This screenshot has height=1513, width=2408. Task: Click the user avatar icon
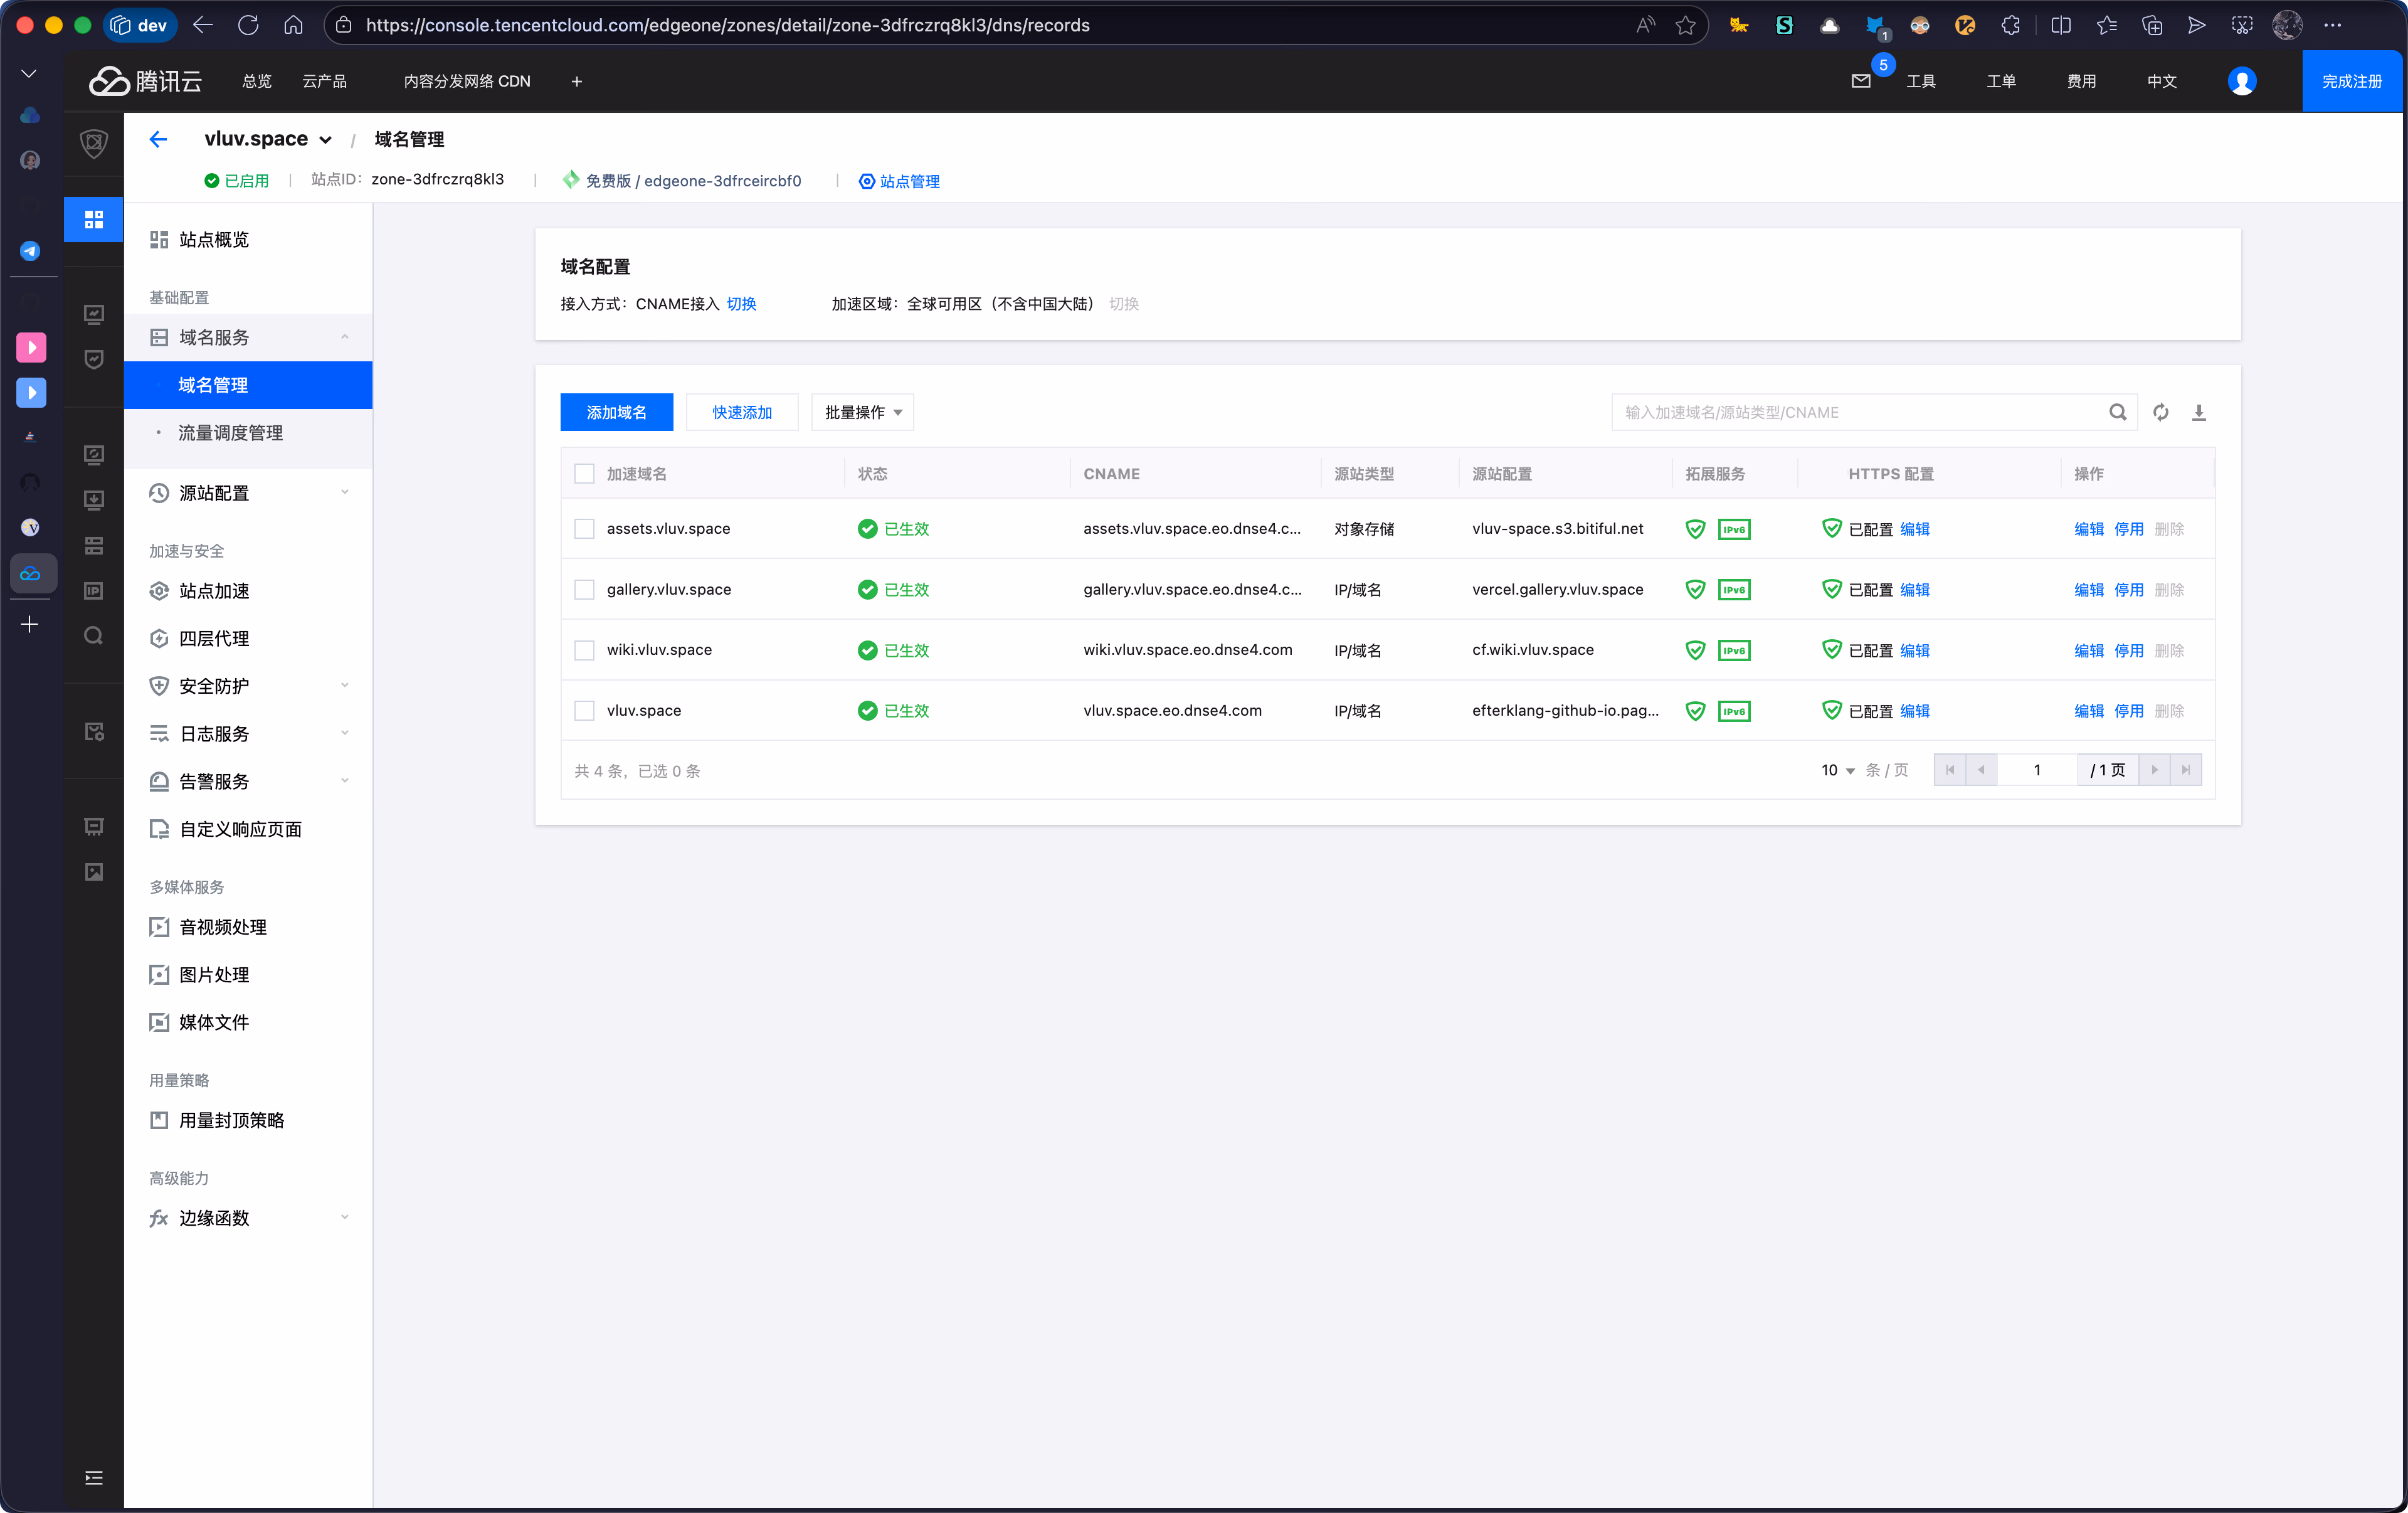click(2242, 81)
